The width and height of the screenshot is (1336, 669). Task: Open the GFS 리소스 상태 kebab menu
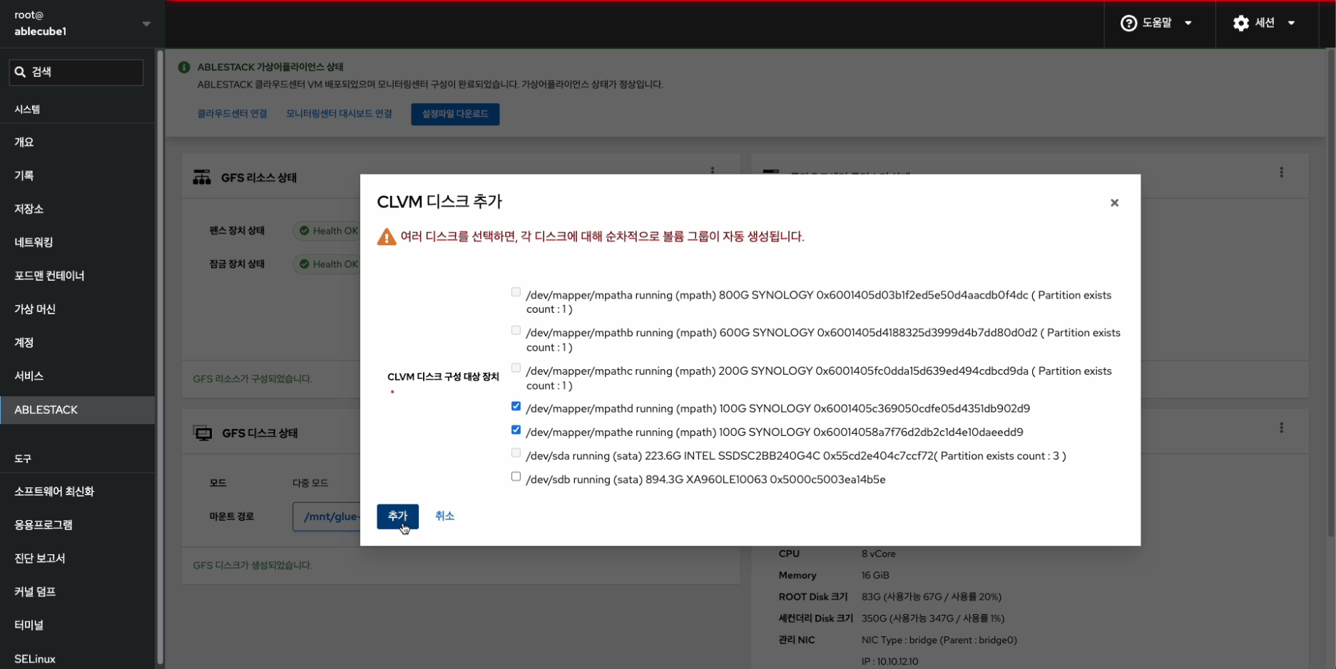click(712, 171)
